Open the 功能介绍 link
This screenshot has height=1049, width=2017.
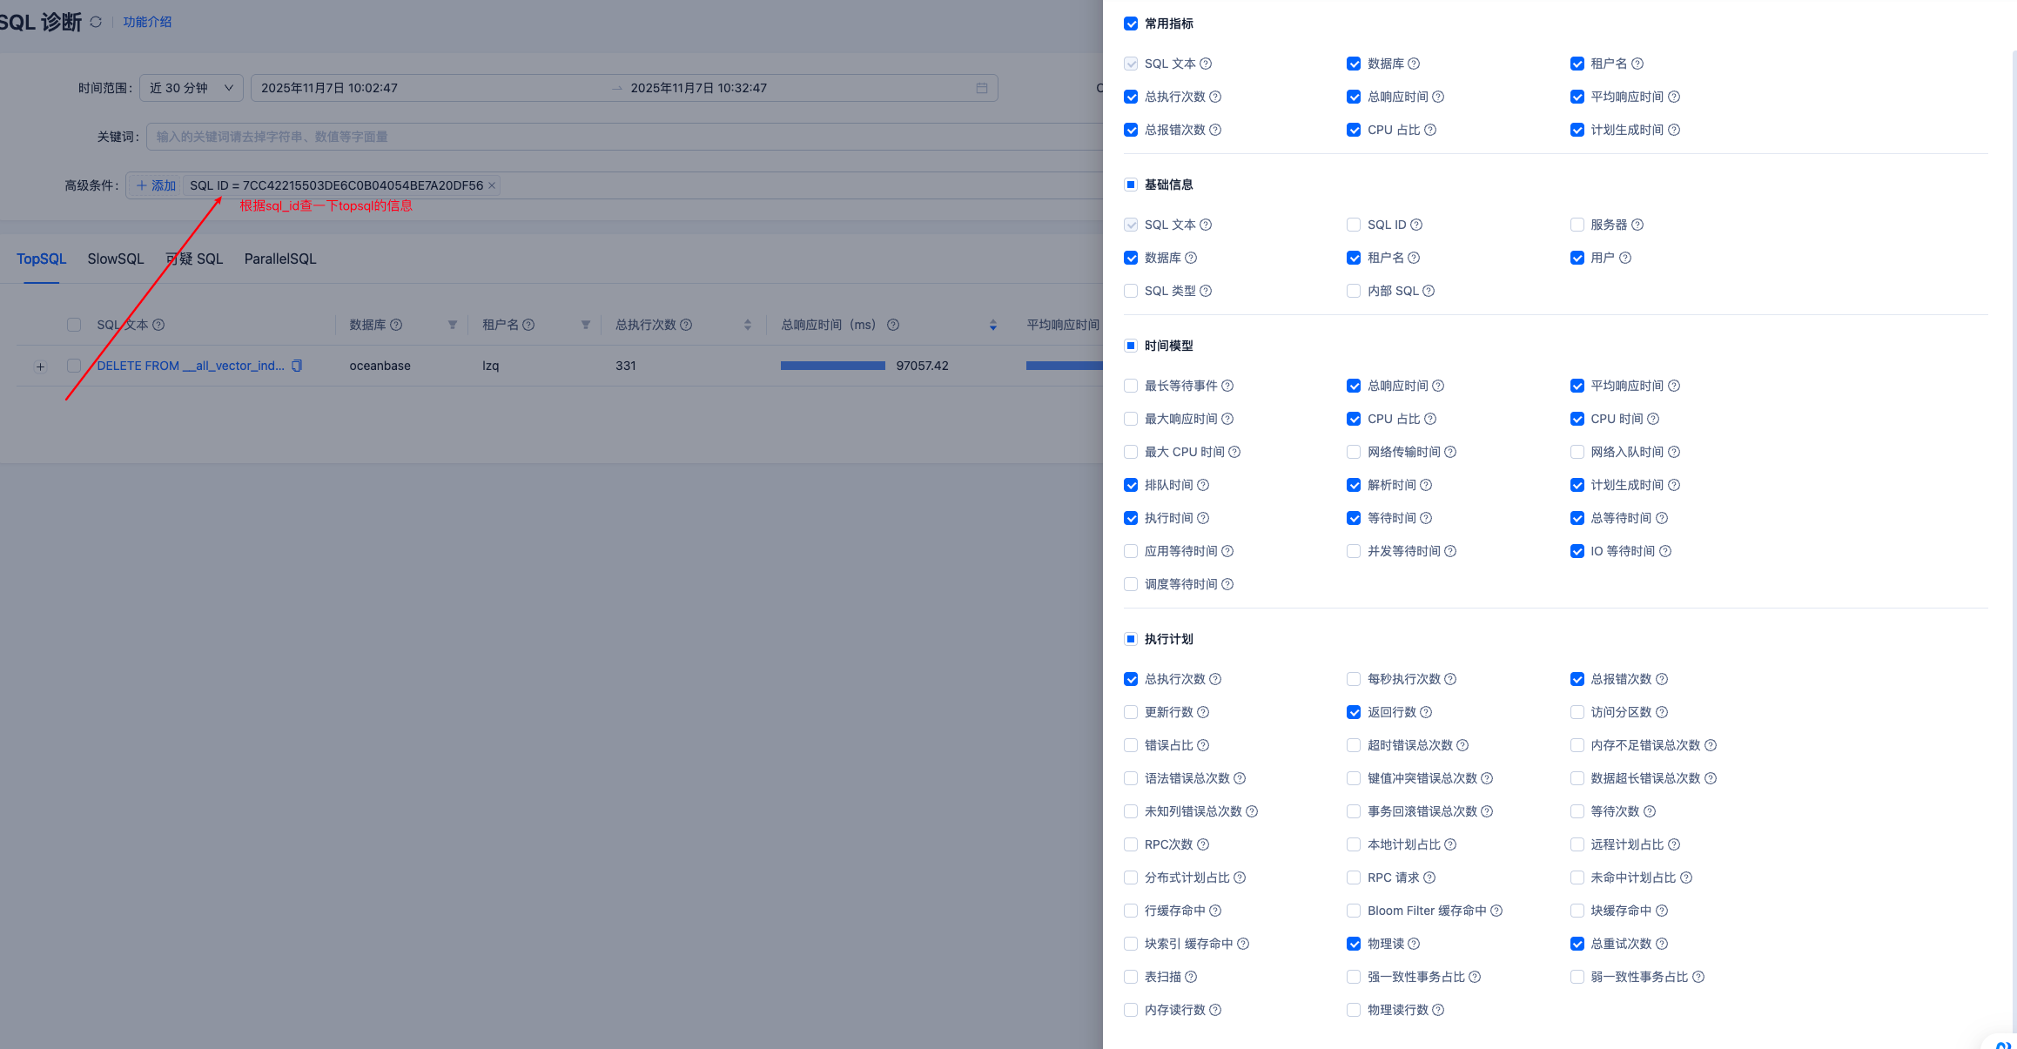[x=147, y=22]
